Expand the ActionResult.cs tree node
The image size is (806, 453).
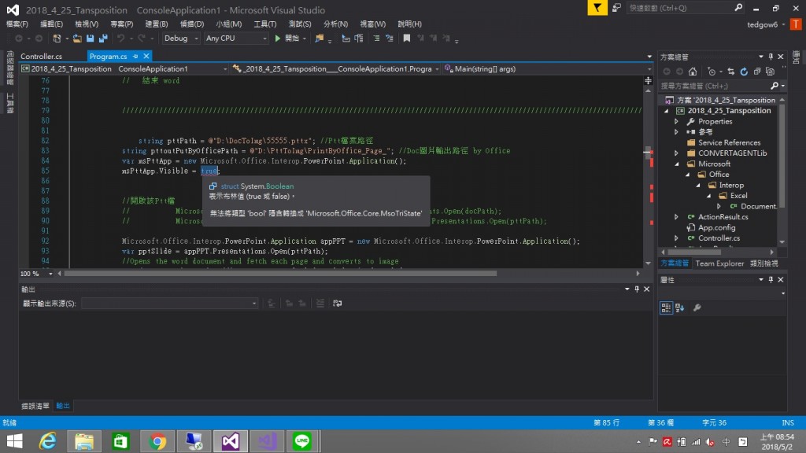click(677, 217)
